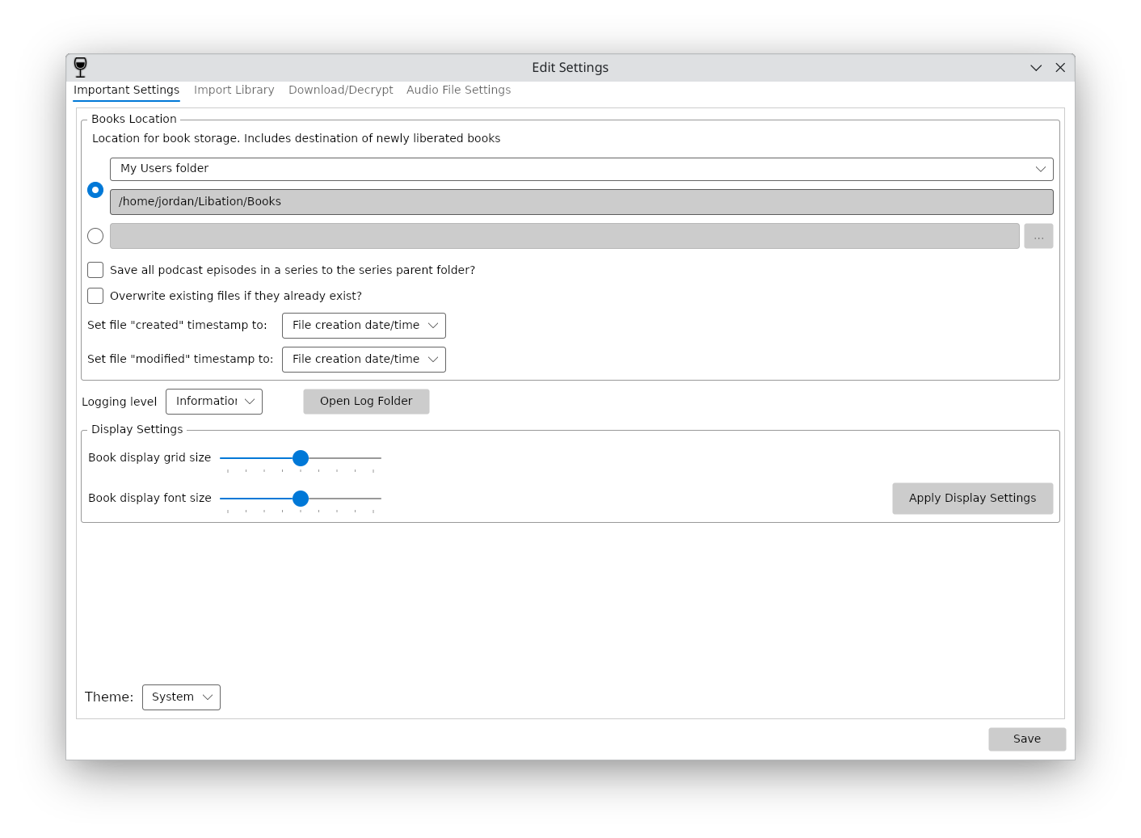1141x838 pixels.
Task: Expand the My Users folder dropdown
Action: (x=581, y=169)
